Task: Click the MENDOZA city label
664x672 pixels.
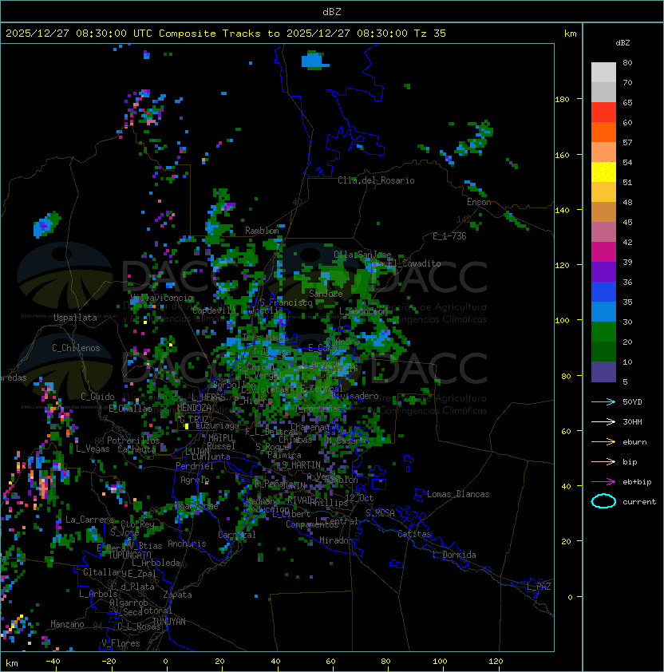Action: (194, 408)
